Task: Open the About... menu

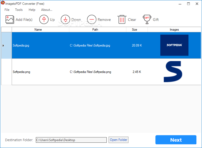Action: 47,10
